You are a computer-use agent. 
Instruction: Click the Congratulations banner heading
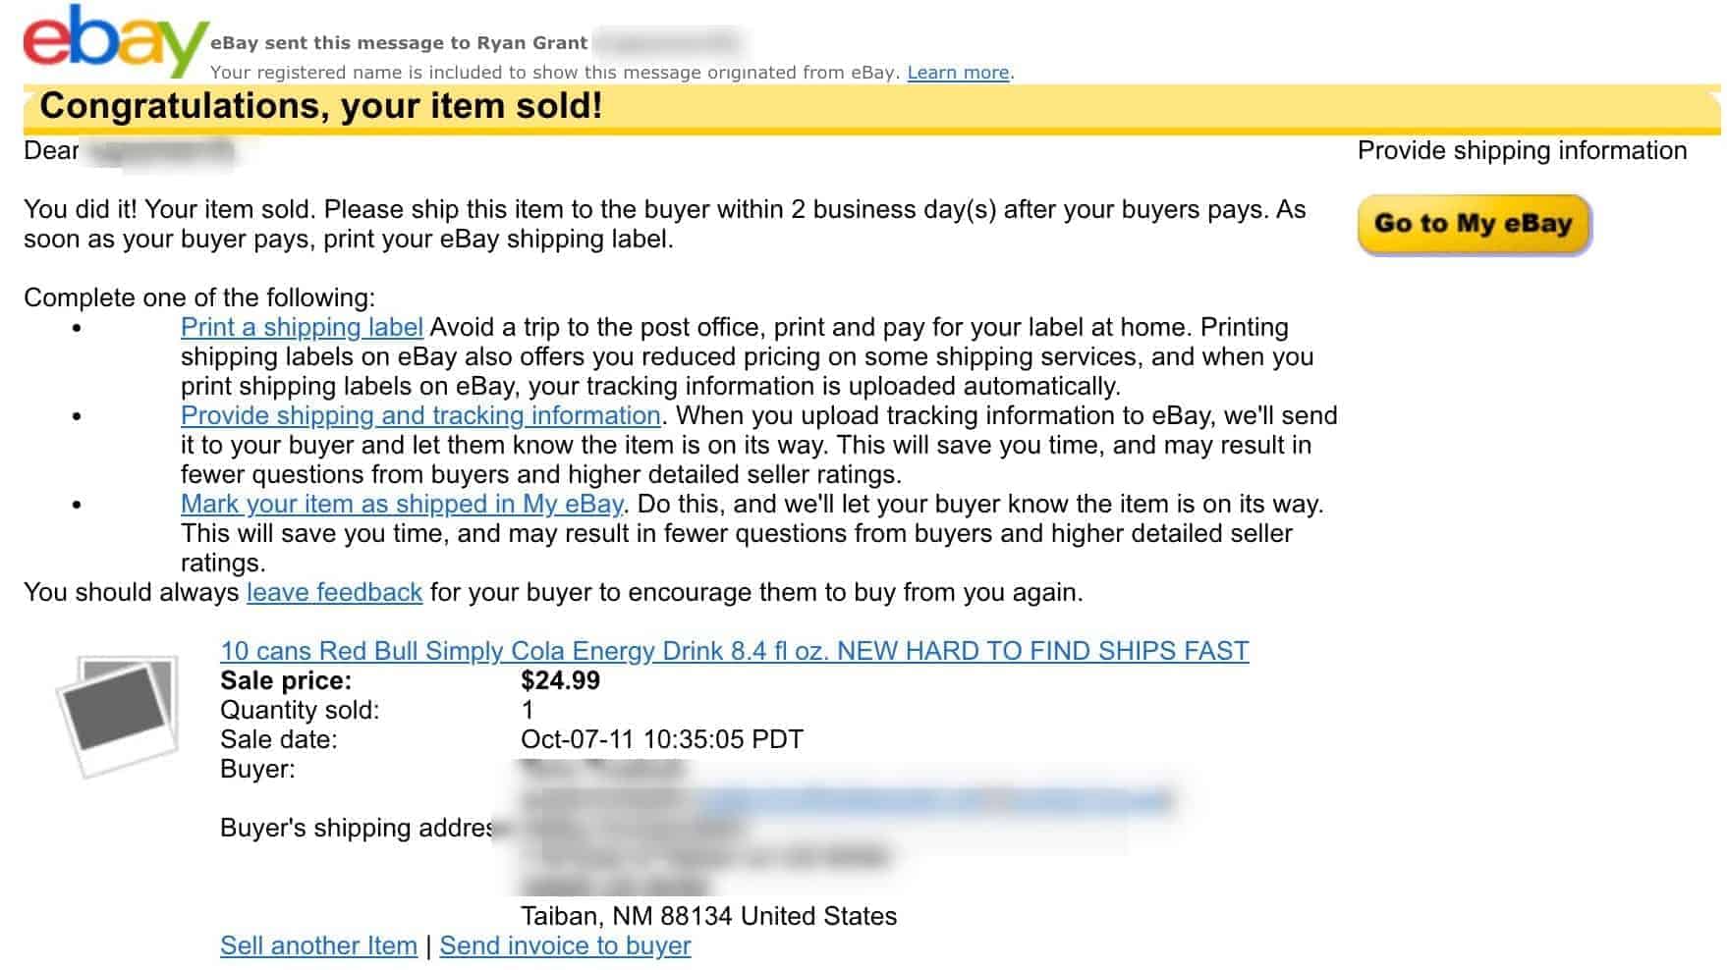[324, 105]
